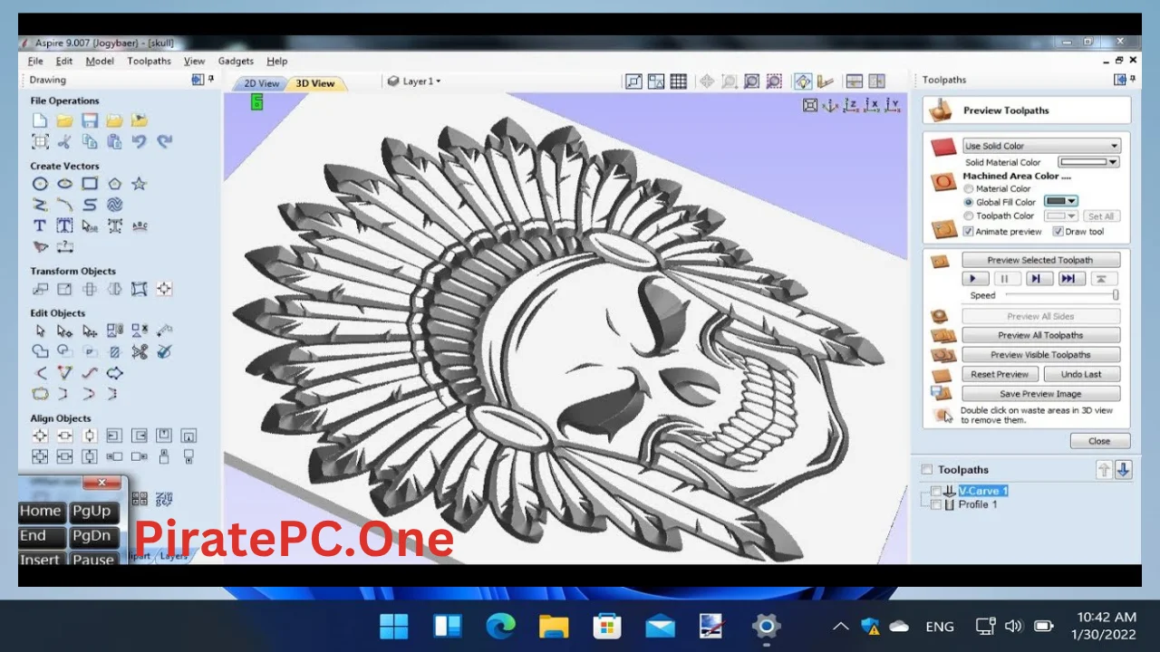Switch to the 2D View tab
This screenshot has width=1160, height=652.
[262, 83]
